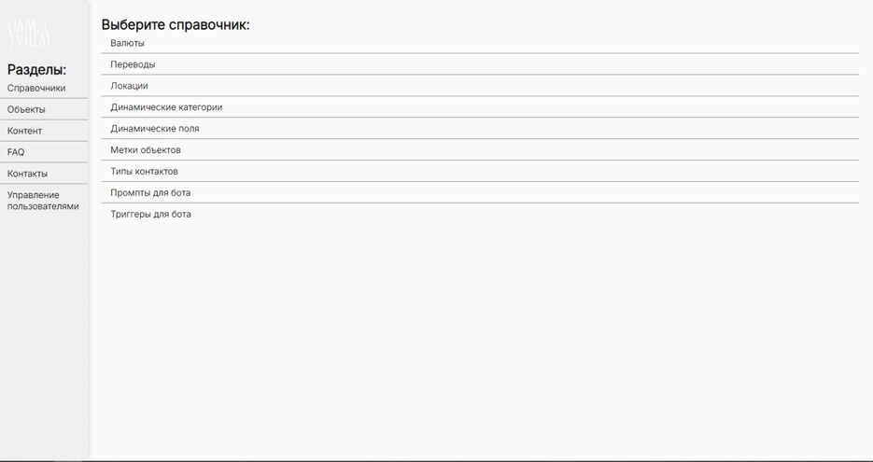
Task: Open the Промпты для бота directory
Action: [x=150, y=193]
